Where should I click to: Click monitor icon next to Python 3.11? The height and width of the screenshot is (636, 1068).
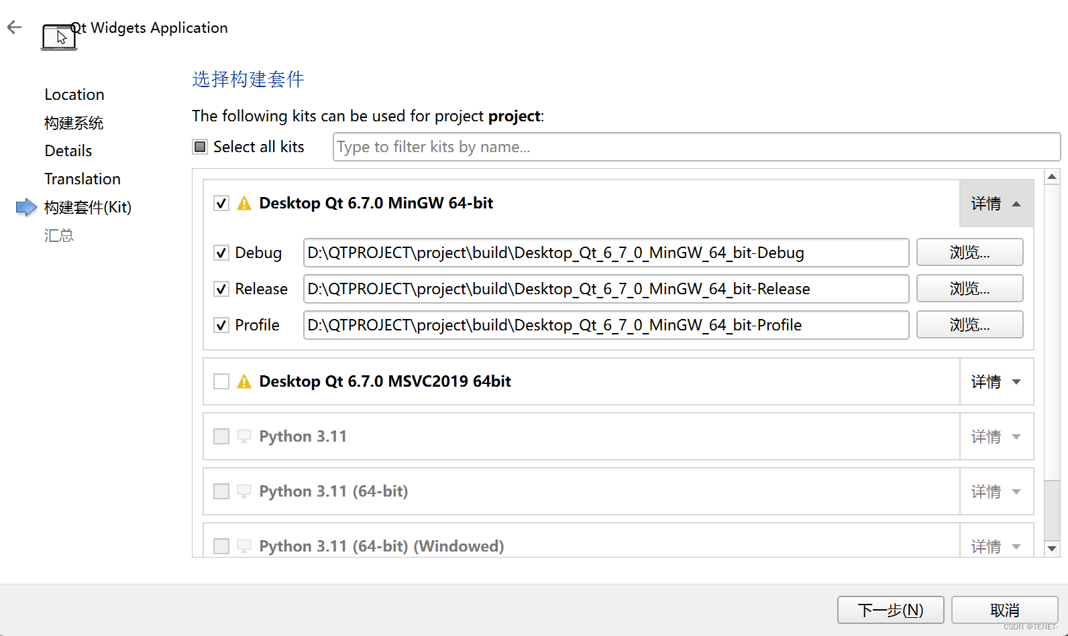[244, 436]
